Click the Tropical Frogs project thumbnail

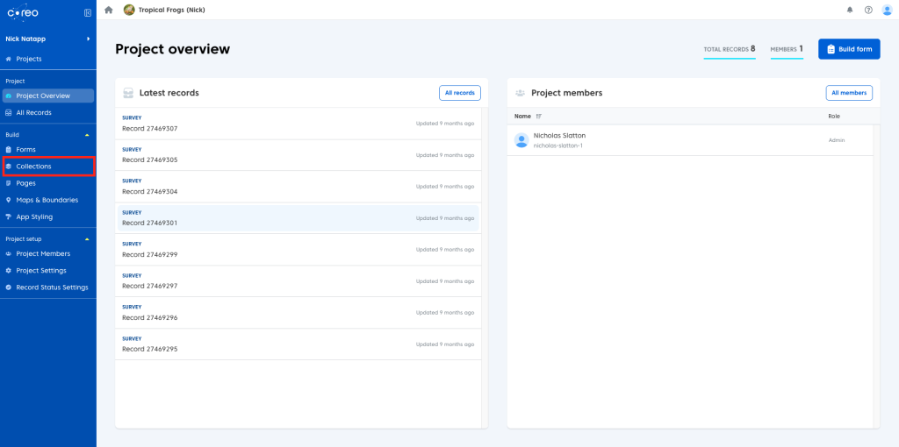point(129,10)
